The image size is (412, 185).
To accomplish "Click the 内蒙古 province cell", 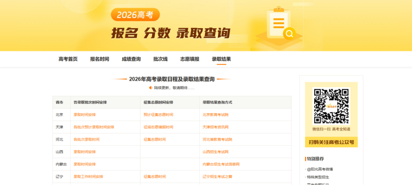I will coord(61,164).
